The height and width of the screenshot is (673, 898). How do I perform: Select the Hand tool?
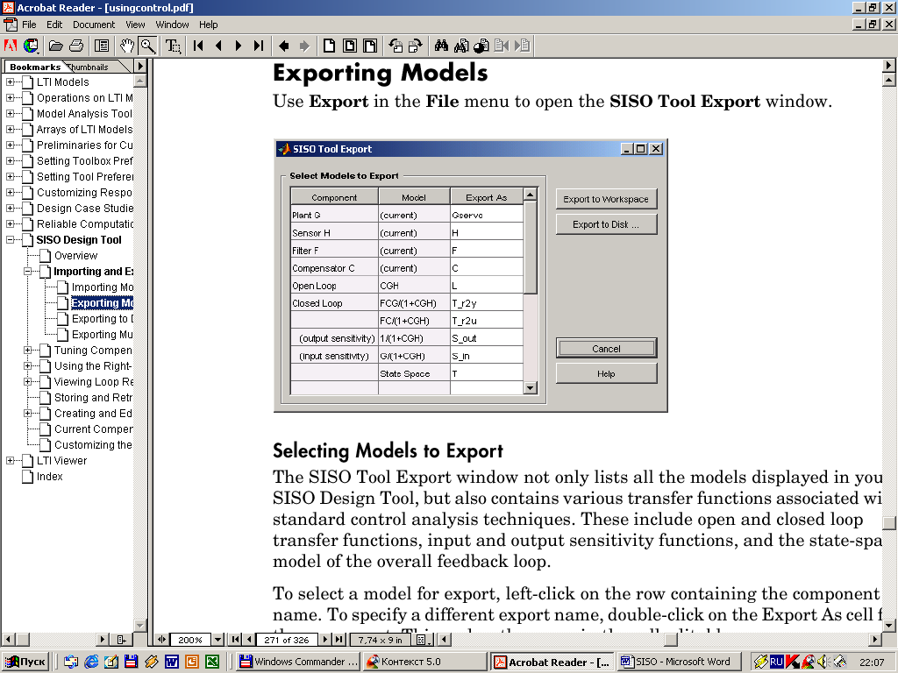[x=128, y=46]
